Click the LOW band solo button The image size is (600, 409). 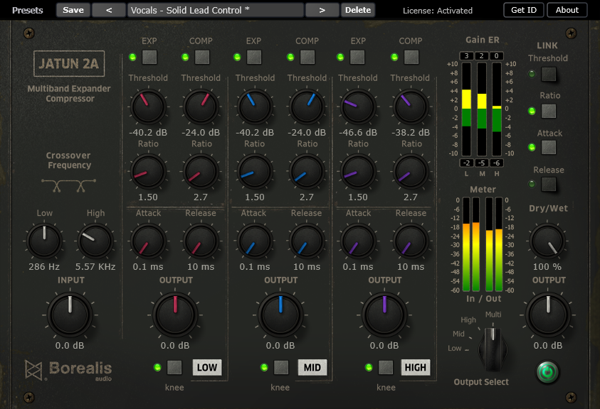coord(207,367)
